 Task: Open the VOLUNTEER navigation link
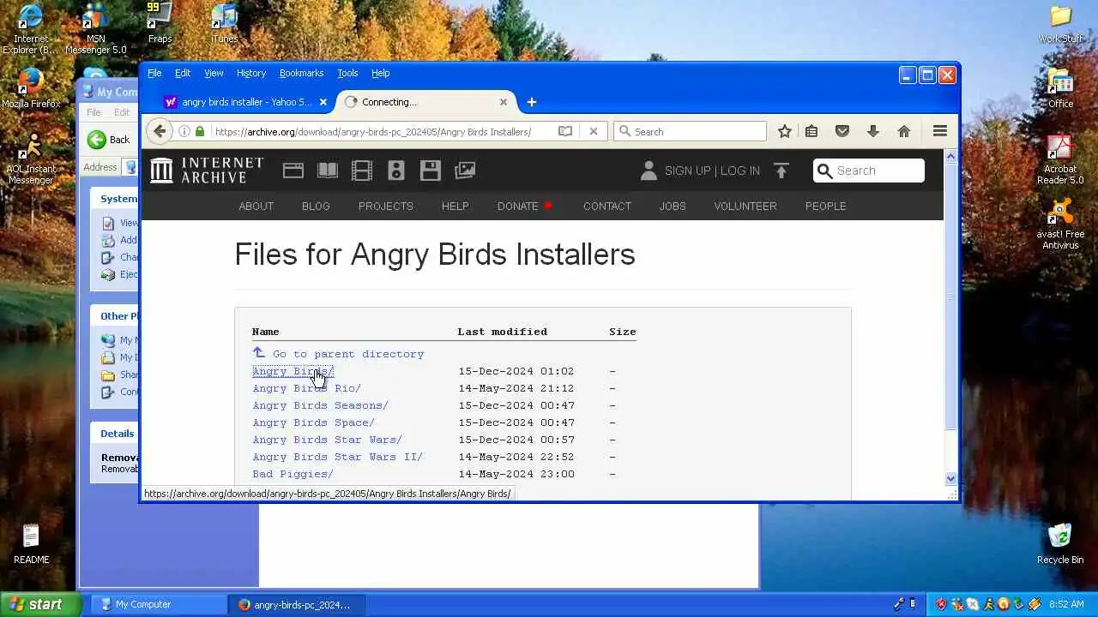coord(745,206)
